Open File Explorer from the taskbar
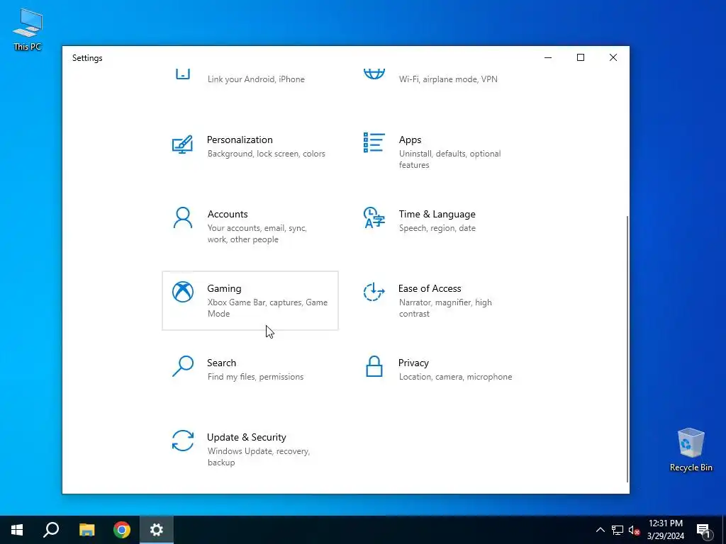The height and width of the screenshot is (544, 726). point(86,530)
